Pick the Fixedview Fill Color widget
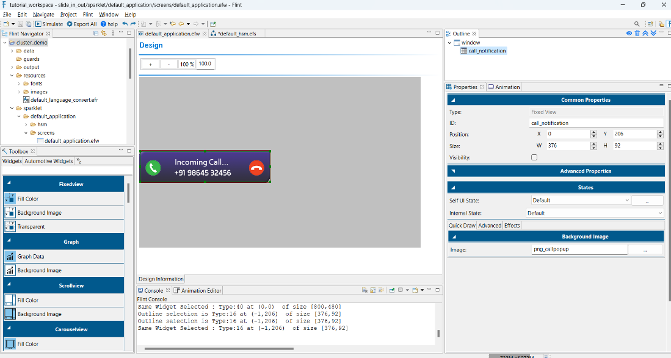Viewport: 671px width, 358px height. click(x=27, y=199)
